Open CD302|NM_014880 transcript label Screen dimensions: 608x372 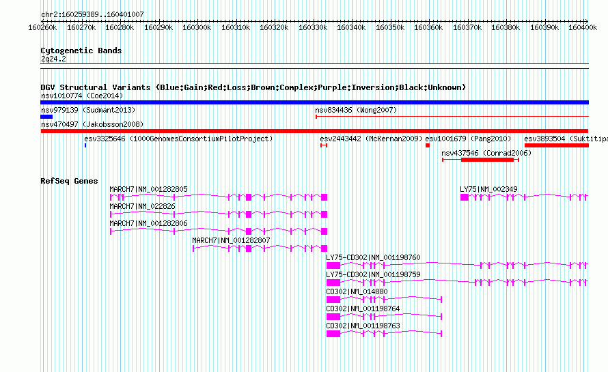[357, 291]
